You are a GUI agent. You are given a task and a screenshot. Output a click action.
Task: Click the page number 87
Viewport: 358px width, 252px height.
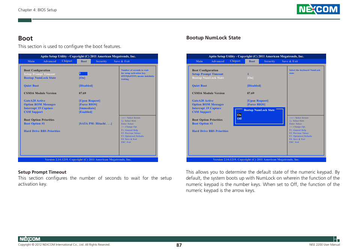tap(179, 245)
